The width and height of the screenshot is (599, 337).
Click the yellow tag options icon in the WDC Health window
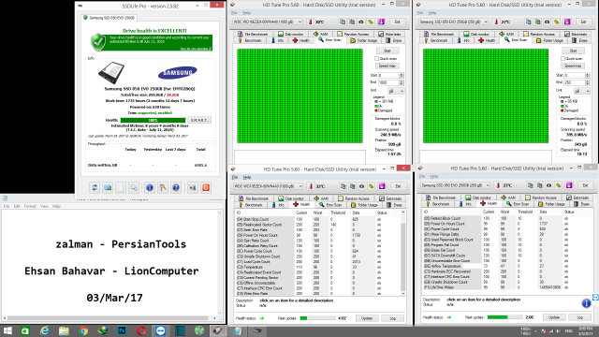pos(372,186)
